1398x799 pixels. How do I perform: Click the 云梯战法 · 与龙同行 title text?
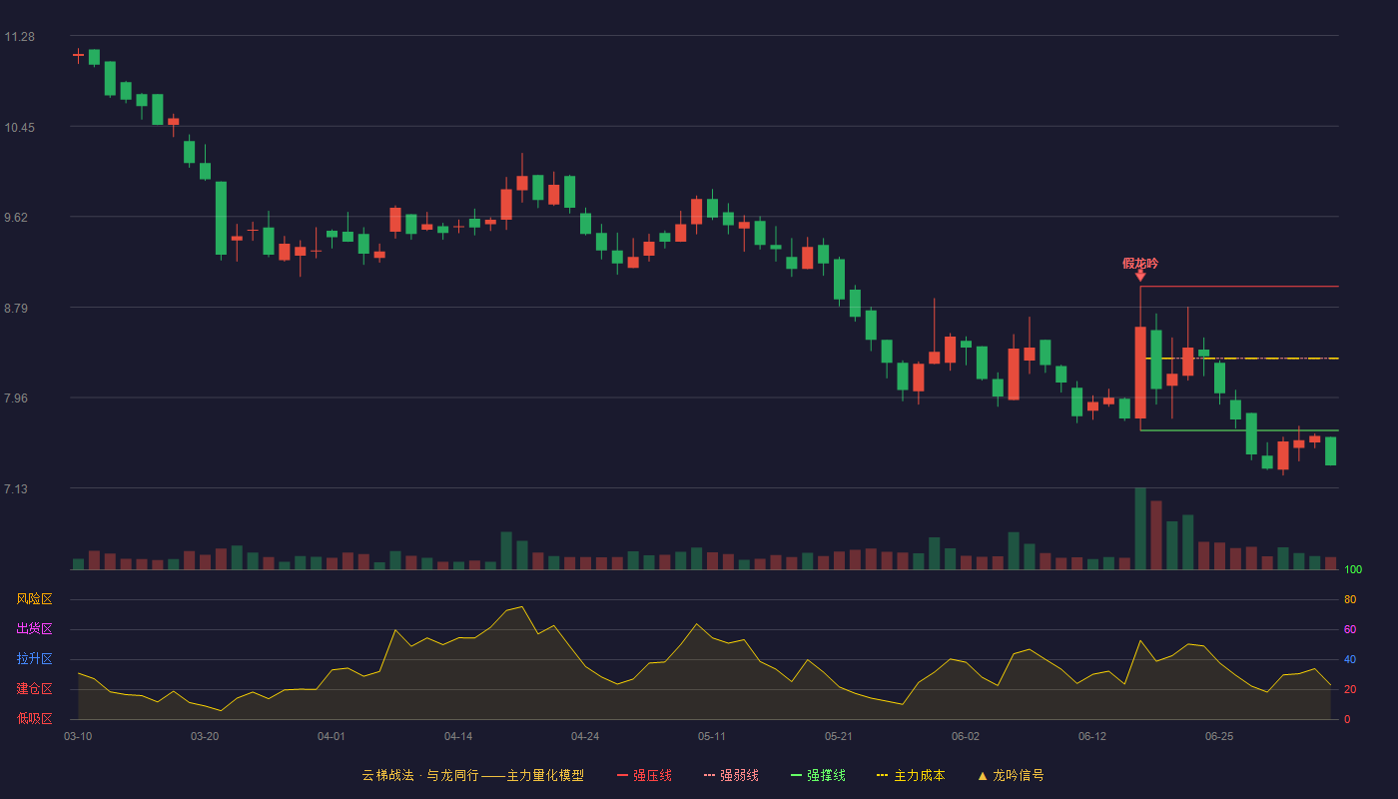tap(420, 775)
